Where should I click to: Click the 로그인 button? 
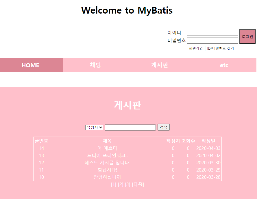click(x=247, y=36)
